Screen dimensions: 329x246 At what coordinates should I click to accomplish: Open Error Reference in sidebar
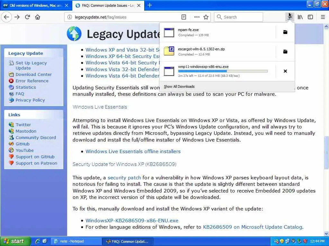(x=32, y=81)
